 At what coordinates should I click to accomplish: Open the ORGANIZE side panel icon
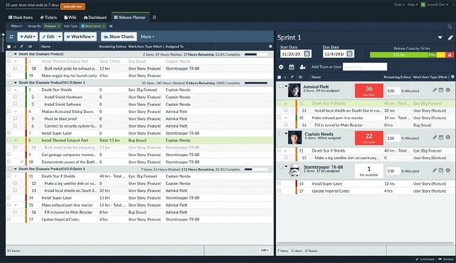click(x=3, y=43)
